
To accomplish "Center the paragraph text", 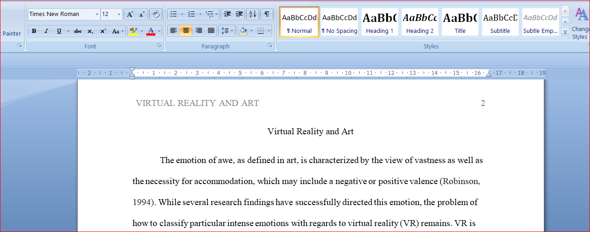I will click(x=186, y=31).
